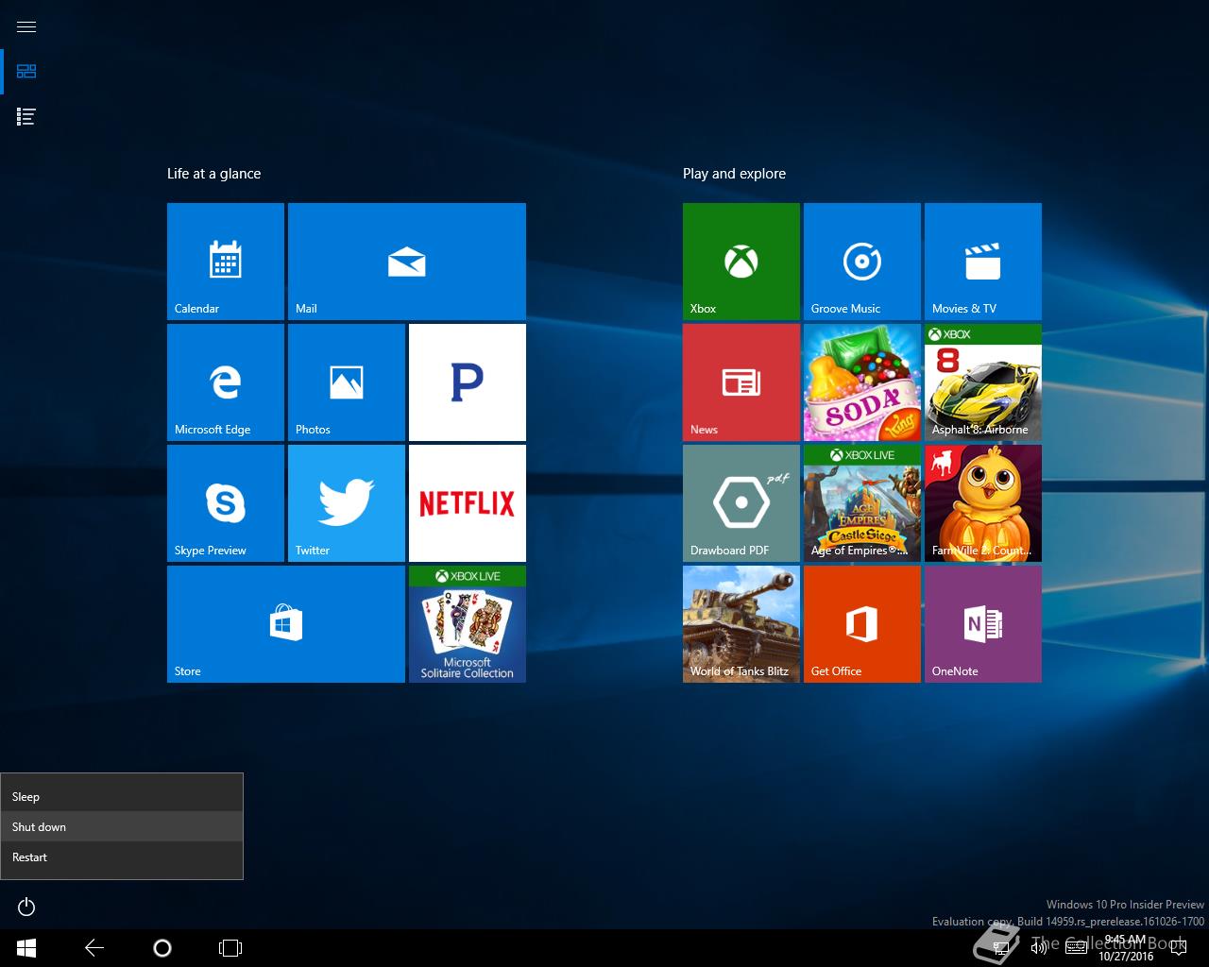This screenshot has width=1209, height=967.
Task: Launch Age of Empires Castle Siege tile
Action: coord(862,503)
